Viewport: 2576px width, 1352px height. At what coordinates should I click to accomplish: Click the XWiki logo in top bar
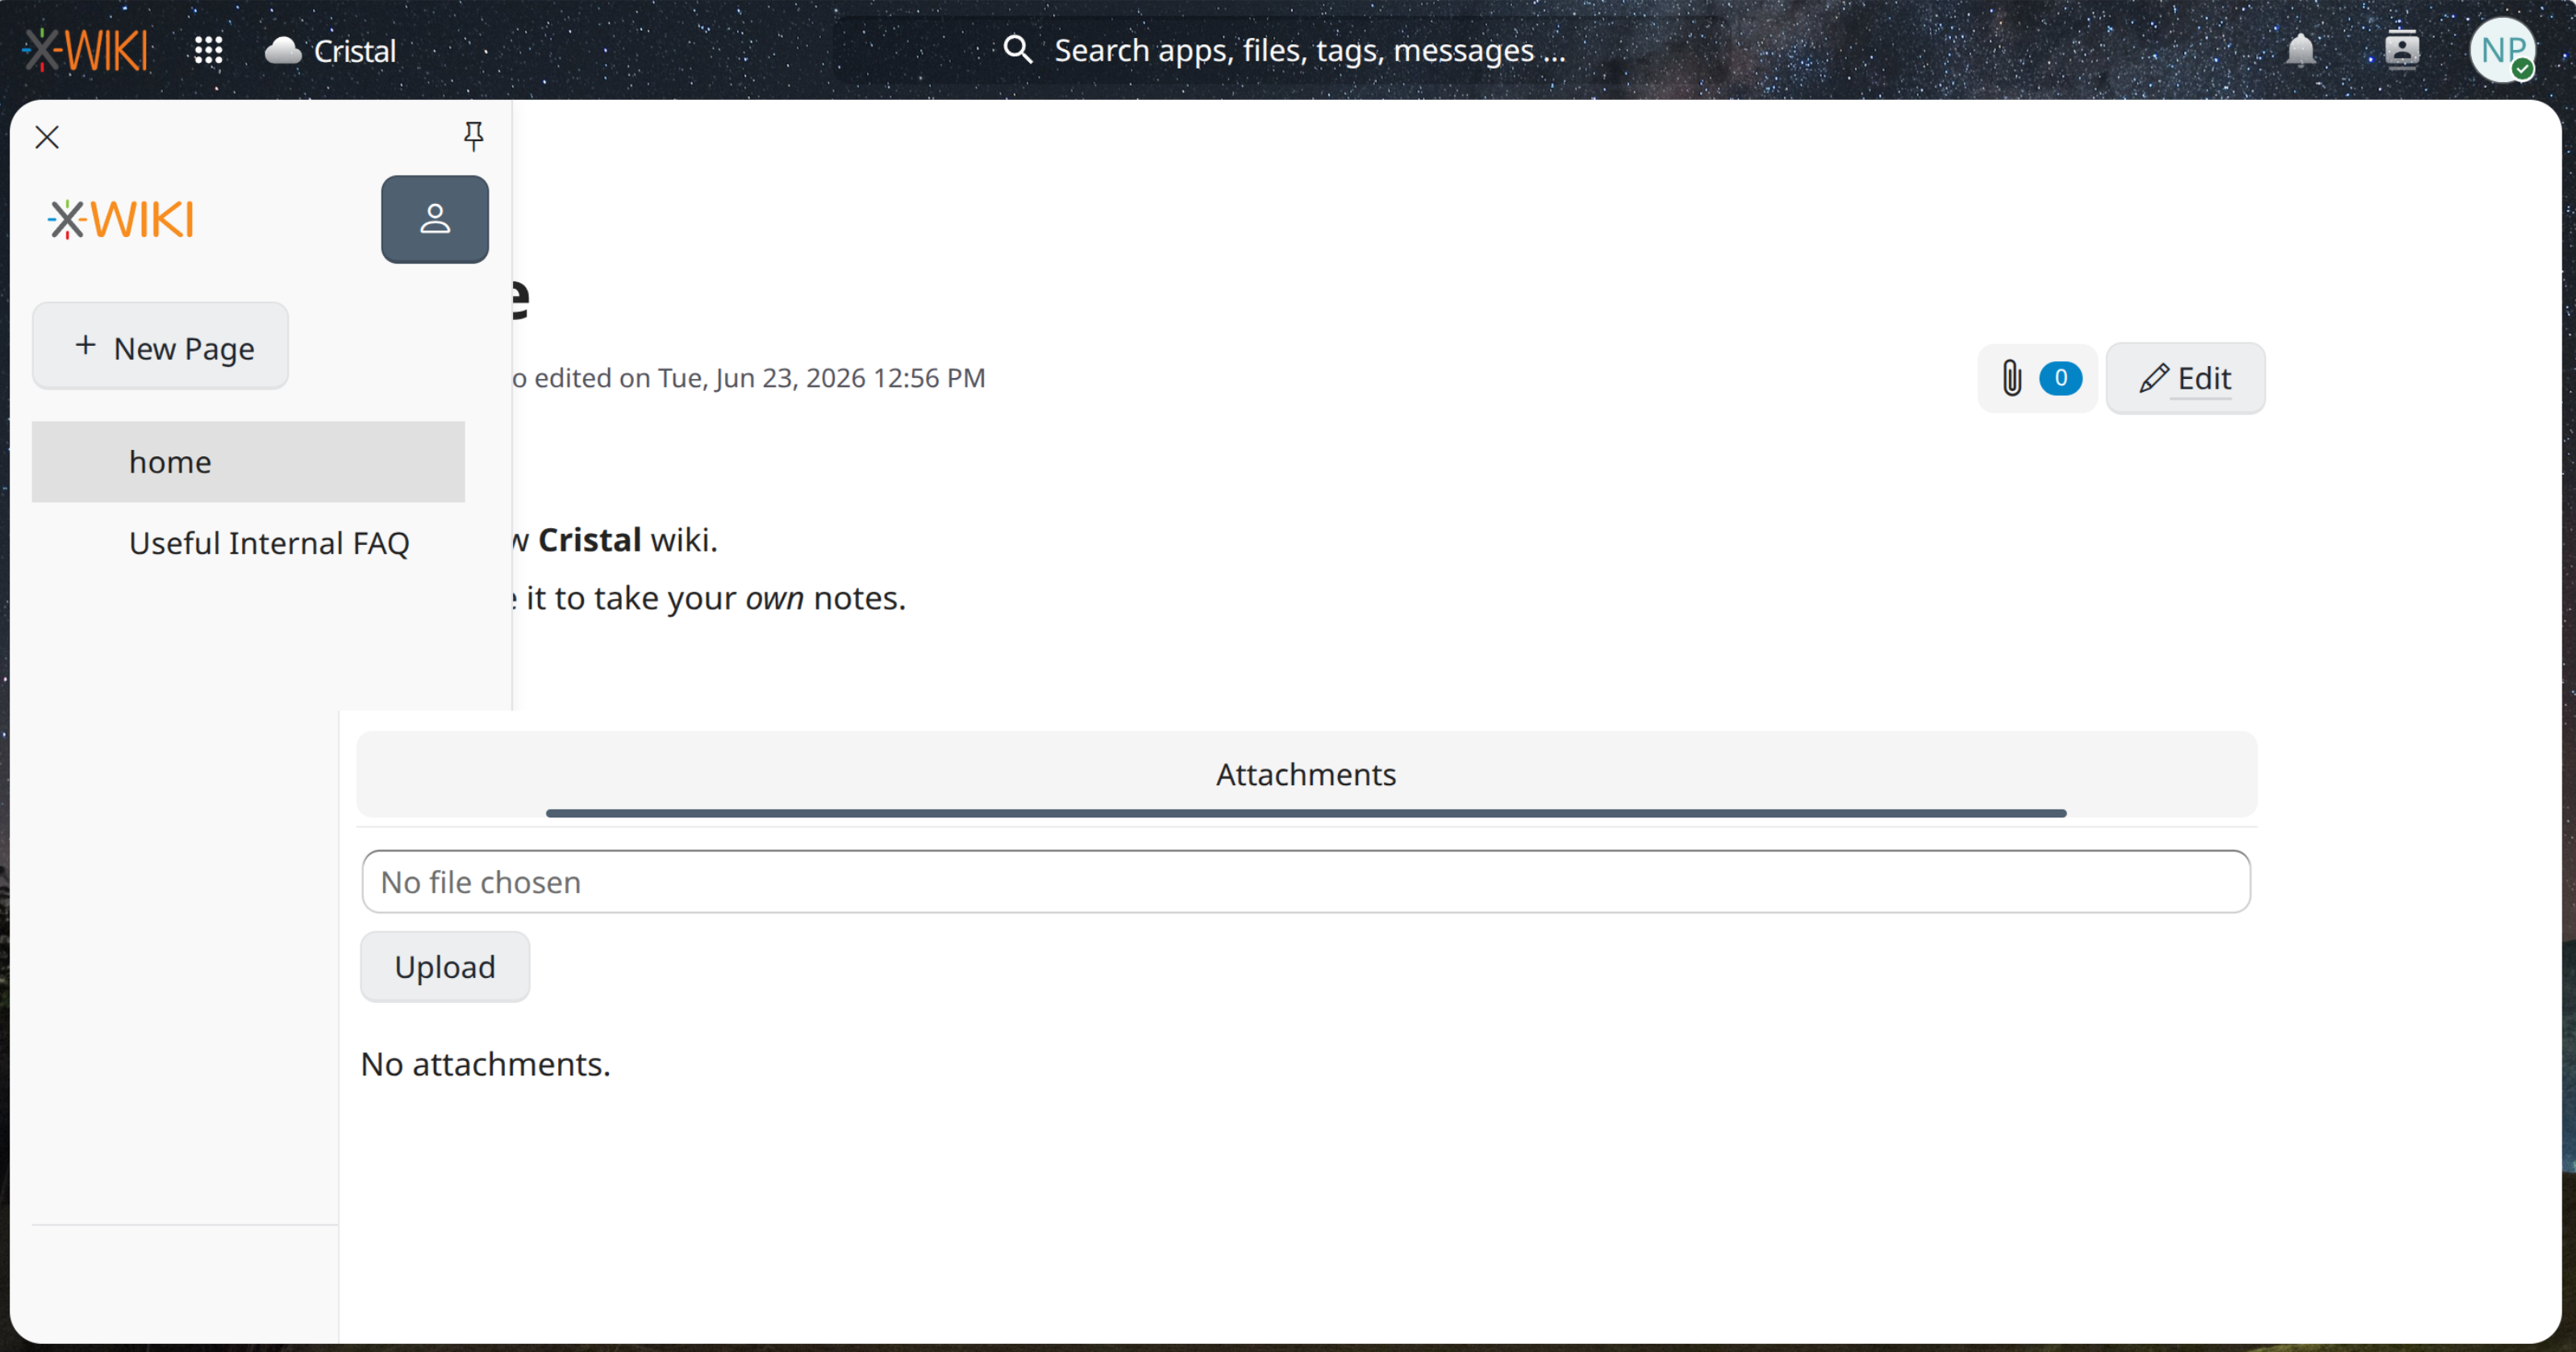pos(86,50)
